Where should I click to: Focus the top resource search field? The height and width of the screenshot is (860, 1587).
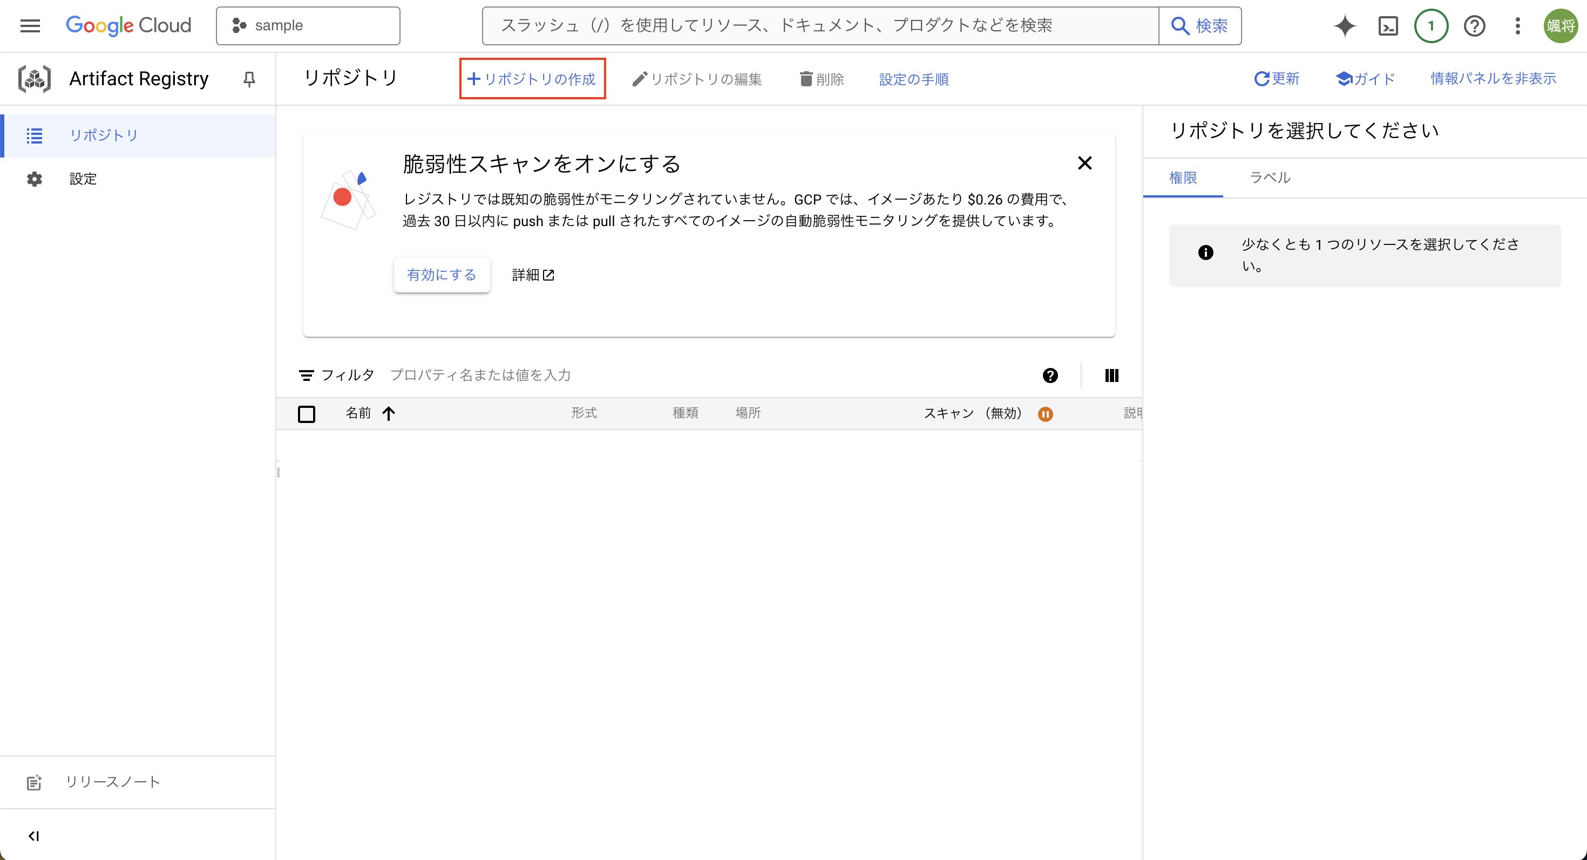[x=820, y=26]
